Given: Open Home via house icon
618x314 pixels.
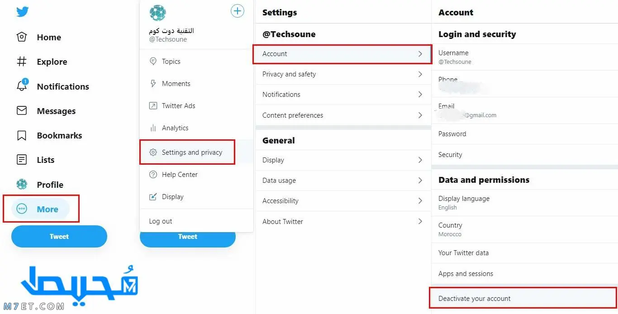Looking at the screenshot, I should point(21,37).
